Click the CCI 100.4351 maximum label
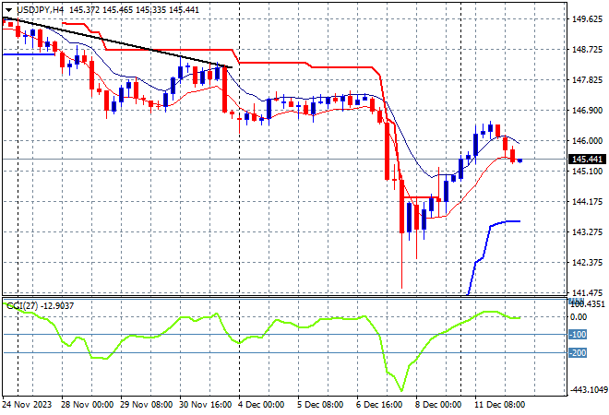This screenshot has width=609, height=415. click(587, 303)
